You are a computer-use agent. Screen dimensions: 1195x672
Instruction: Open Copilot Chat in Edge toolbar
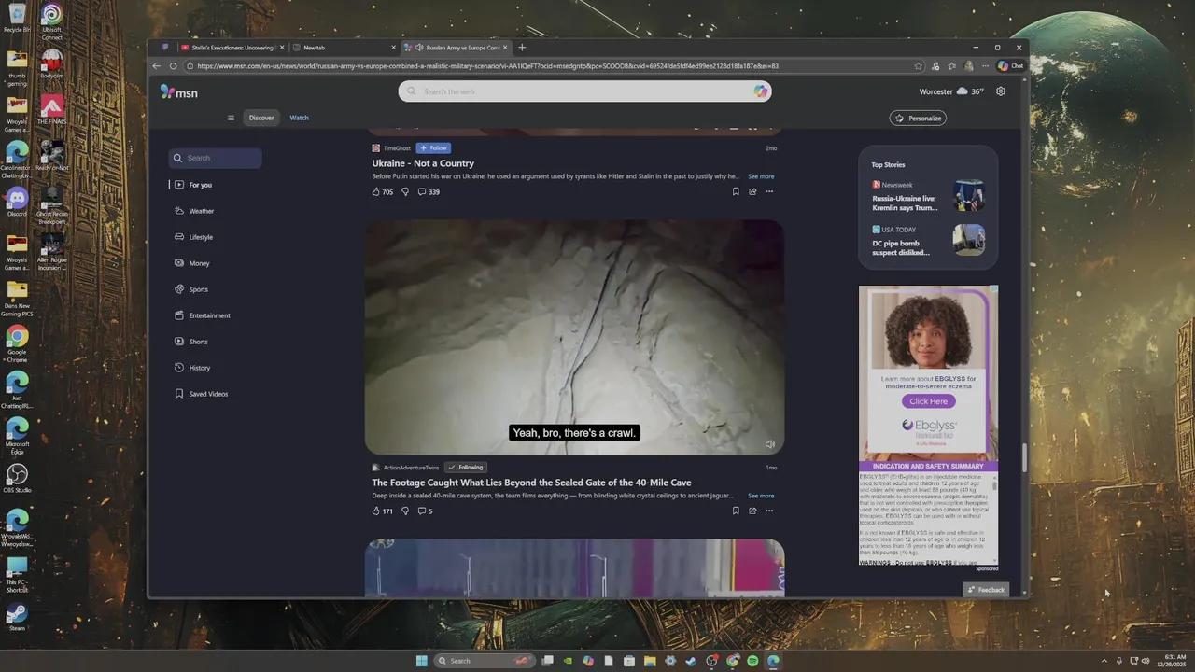click(x=1010, y=66)
